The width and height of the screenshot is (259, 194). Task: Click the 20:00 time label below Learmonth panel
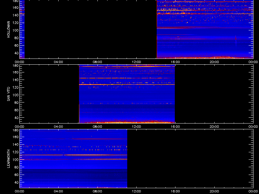[x=214, y=191]
